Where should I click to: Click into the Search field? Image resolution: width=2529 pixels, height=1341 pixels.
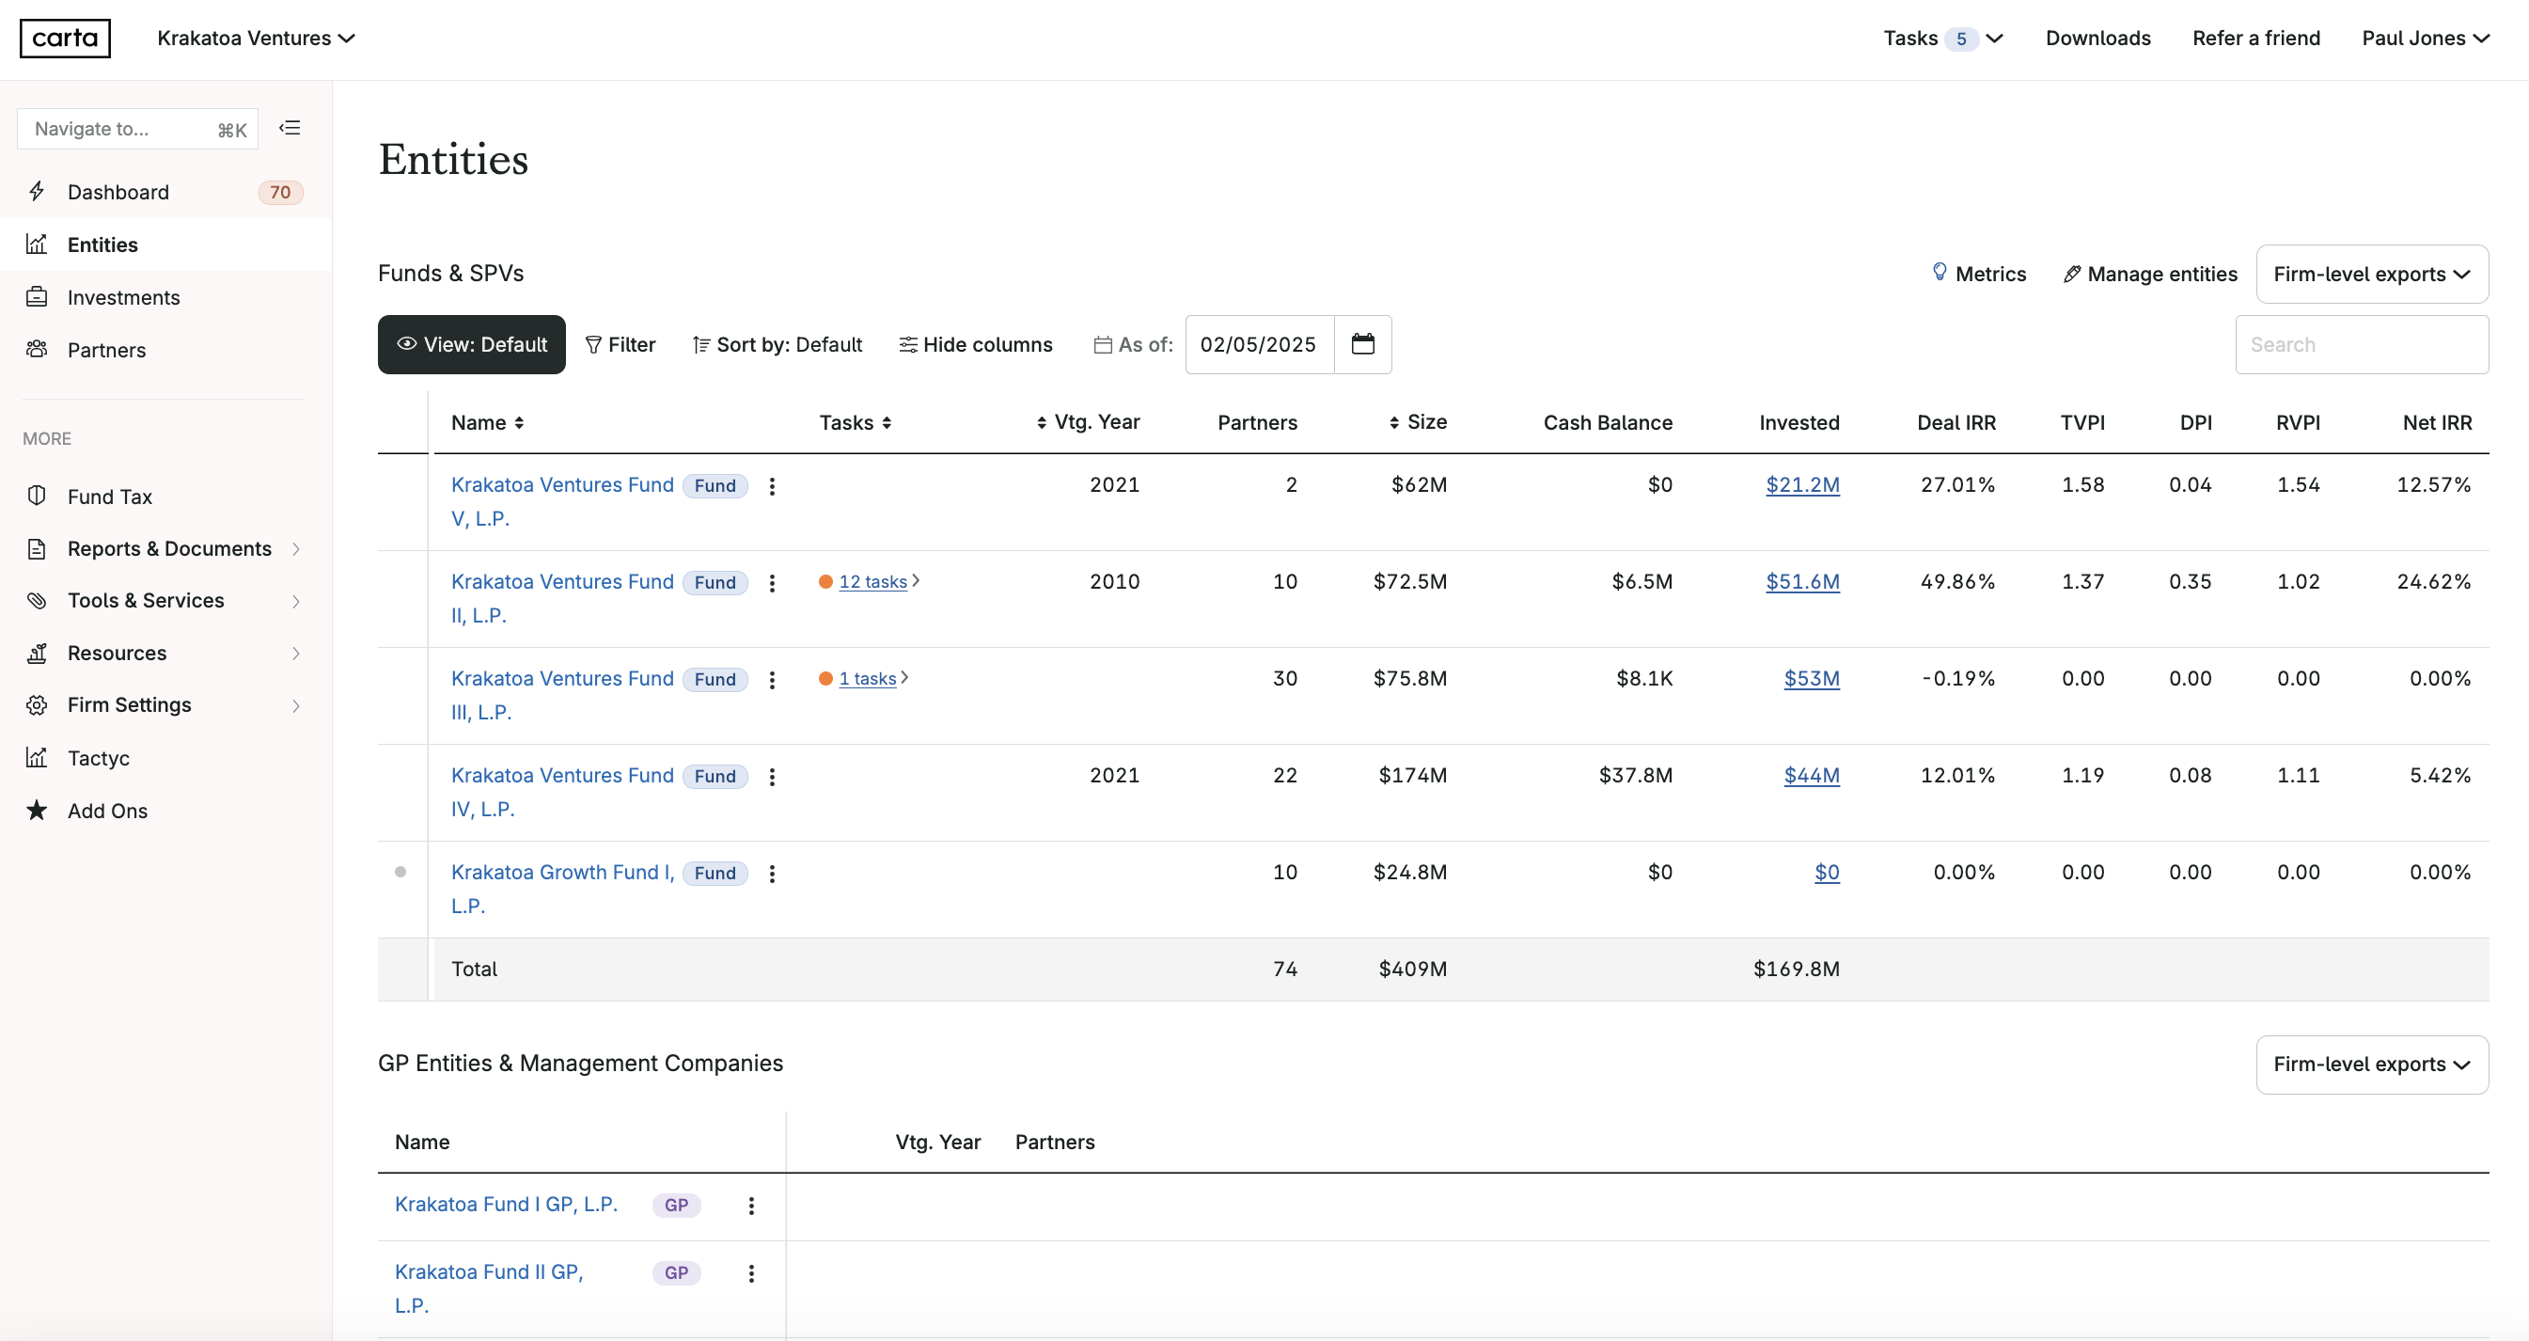coord(2362,343)
